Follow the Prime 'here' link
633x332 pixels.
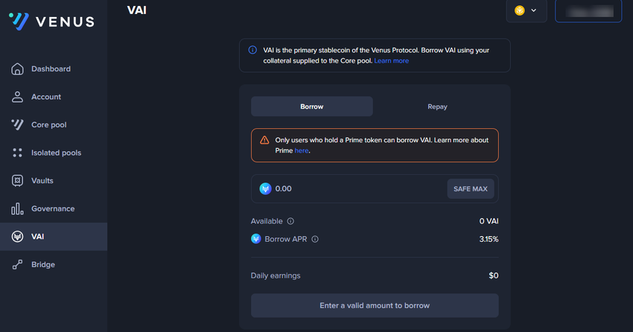pos(301,150)
